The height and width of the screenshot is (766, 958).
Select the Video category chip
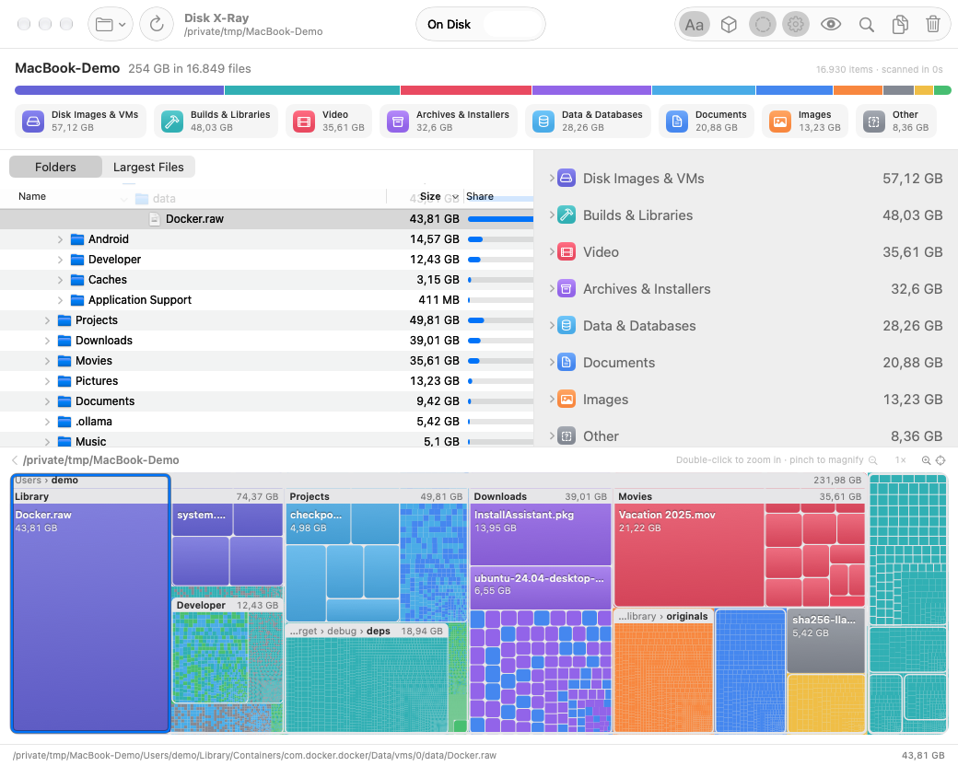coord(329,121)
